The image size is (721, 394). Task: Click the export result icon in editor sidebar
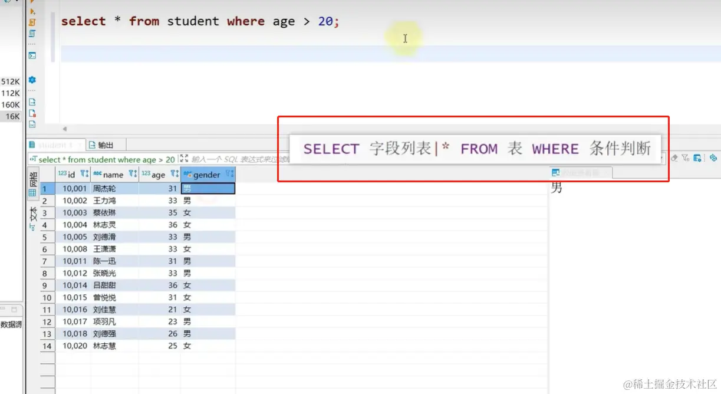coord(32,102)
